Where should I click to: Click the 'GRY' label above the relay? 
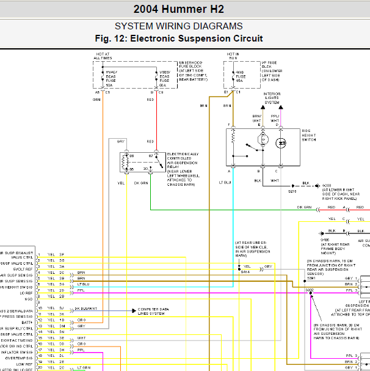point(120,141)
